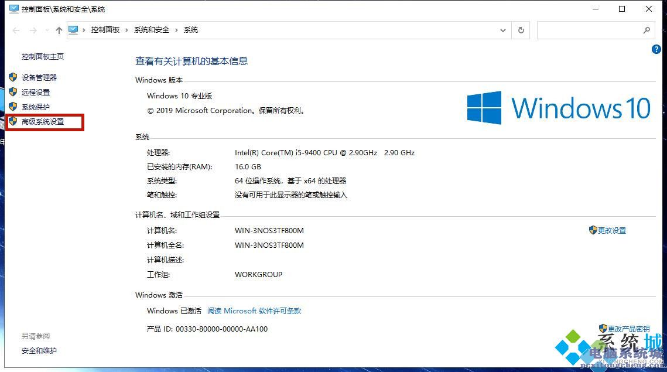Select the 16.0 GB RAM value
The width and height of the screenshot is (667, 372).
pos(248,167)
